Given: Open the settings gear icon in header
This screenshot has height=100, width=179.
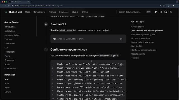Looking at the screenshot, I should [161, 12].
